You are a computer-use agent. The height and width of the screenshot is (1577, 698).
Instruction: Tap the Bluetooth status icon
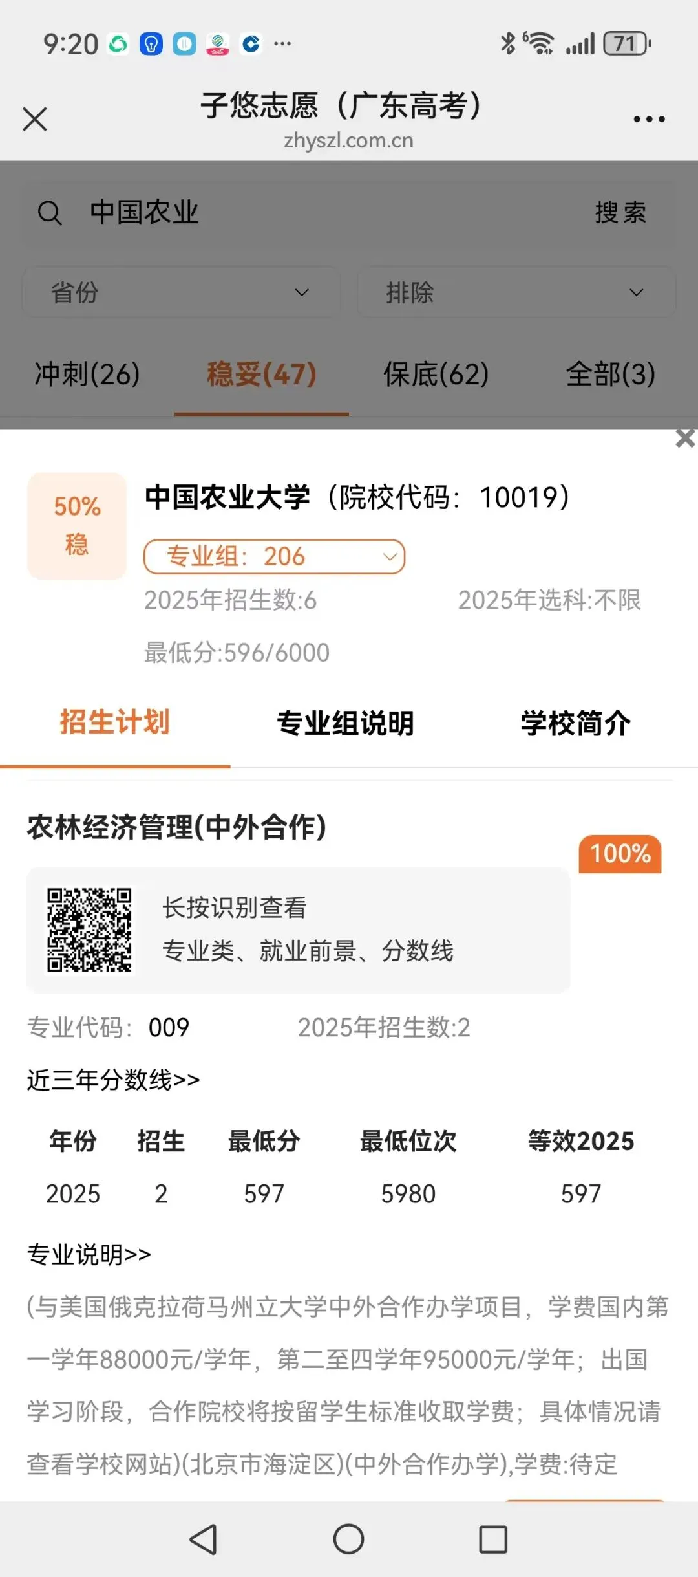[x=508, y=43]
